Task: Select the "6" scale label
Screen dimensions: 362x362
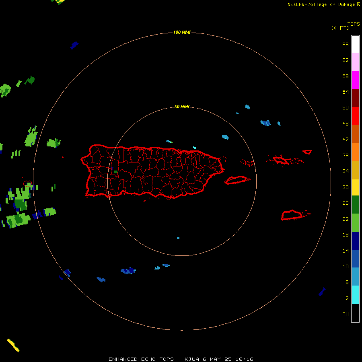Action: click(x=347, y=282)
